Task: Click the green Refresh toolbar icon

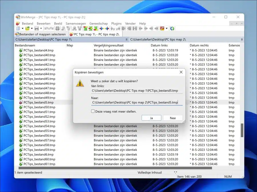Action: pos(172,29)
